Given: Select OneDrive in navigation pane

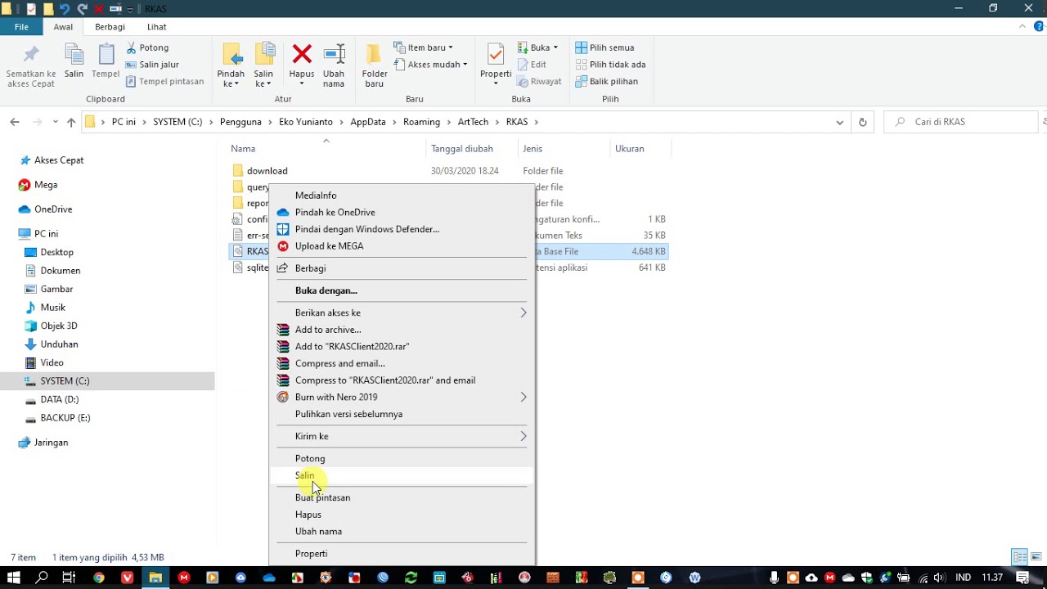Looking at the screenshot, I should 53,209.
